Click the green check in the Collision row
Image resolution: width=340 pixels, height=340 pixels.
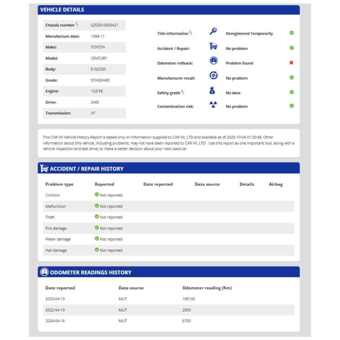pyautogui.click(x=97, y=195)
